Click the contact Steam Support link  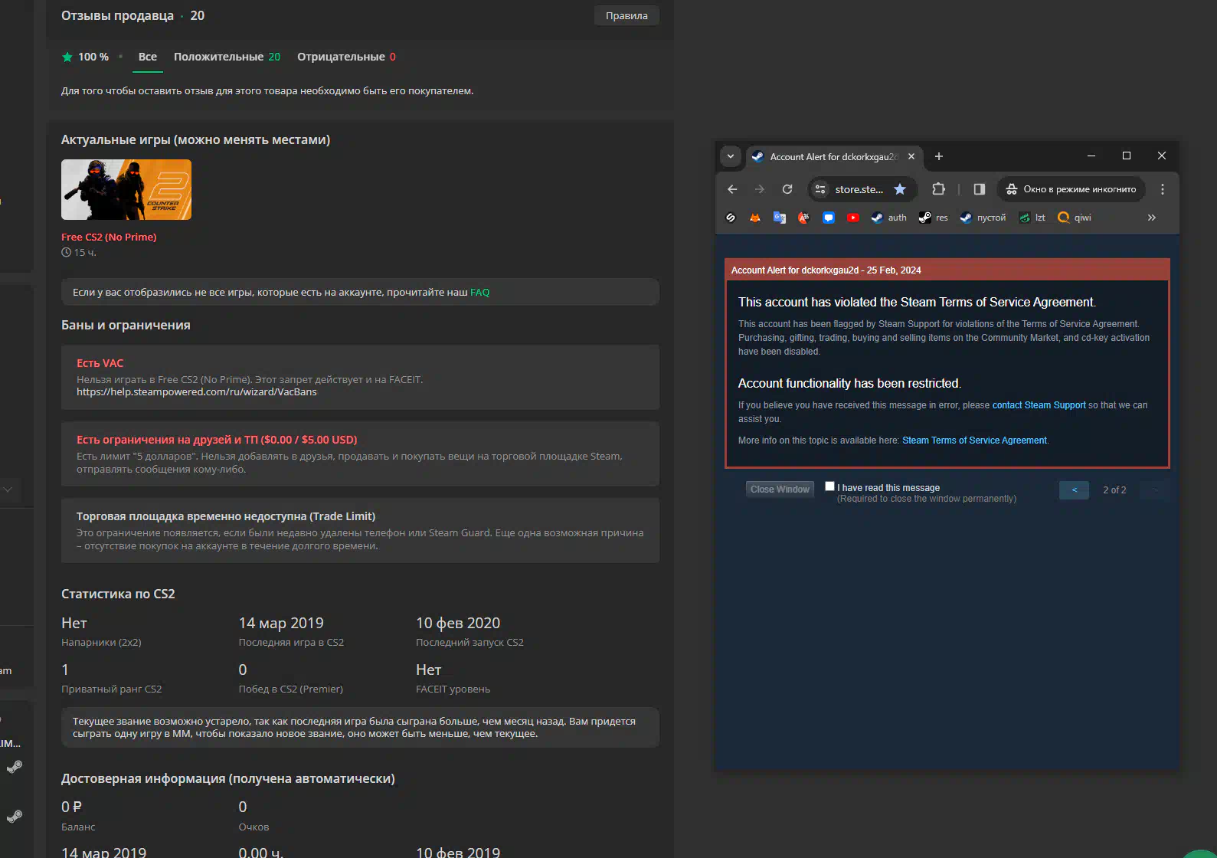[x=1039, y=405]
